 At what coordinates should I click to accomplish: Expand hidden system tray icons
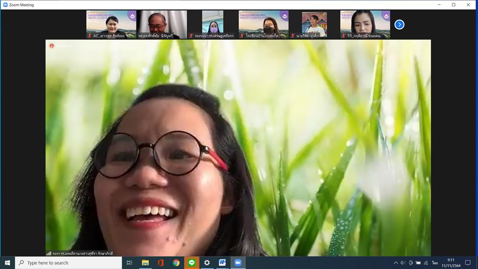pos(395,263)
